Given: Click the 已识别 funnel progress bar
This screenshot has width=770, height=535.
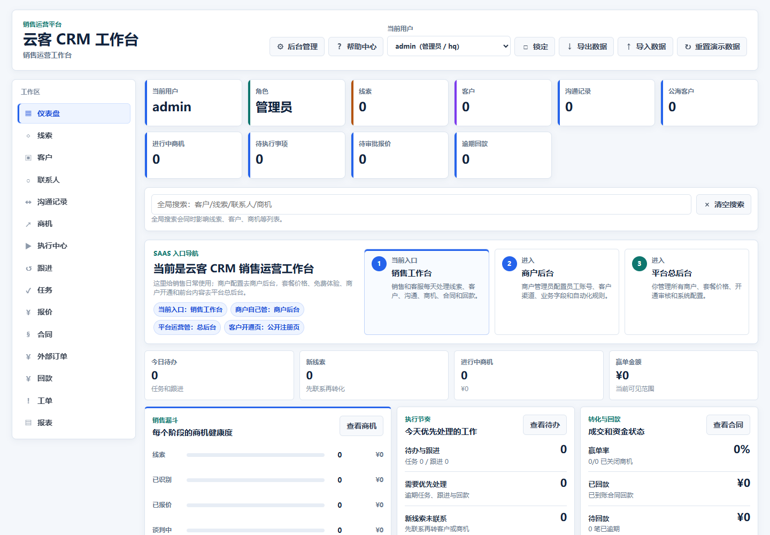Looking at the screenshot, I should click(256, 480).
